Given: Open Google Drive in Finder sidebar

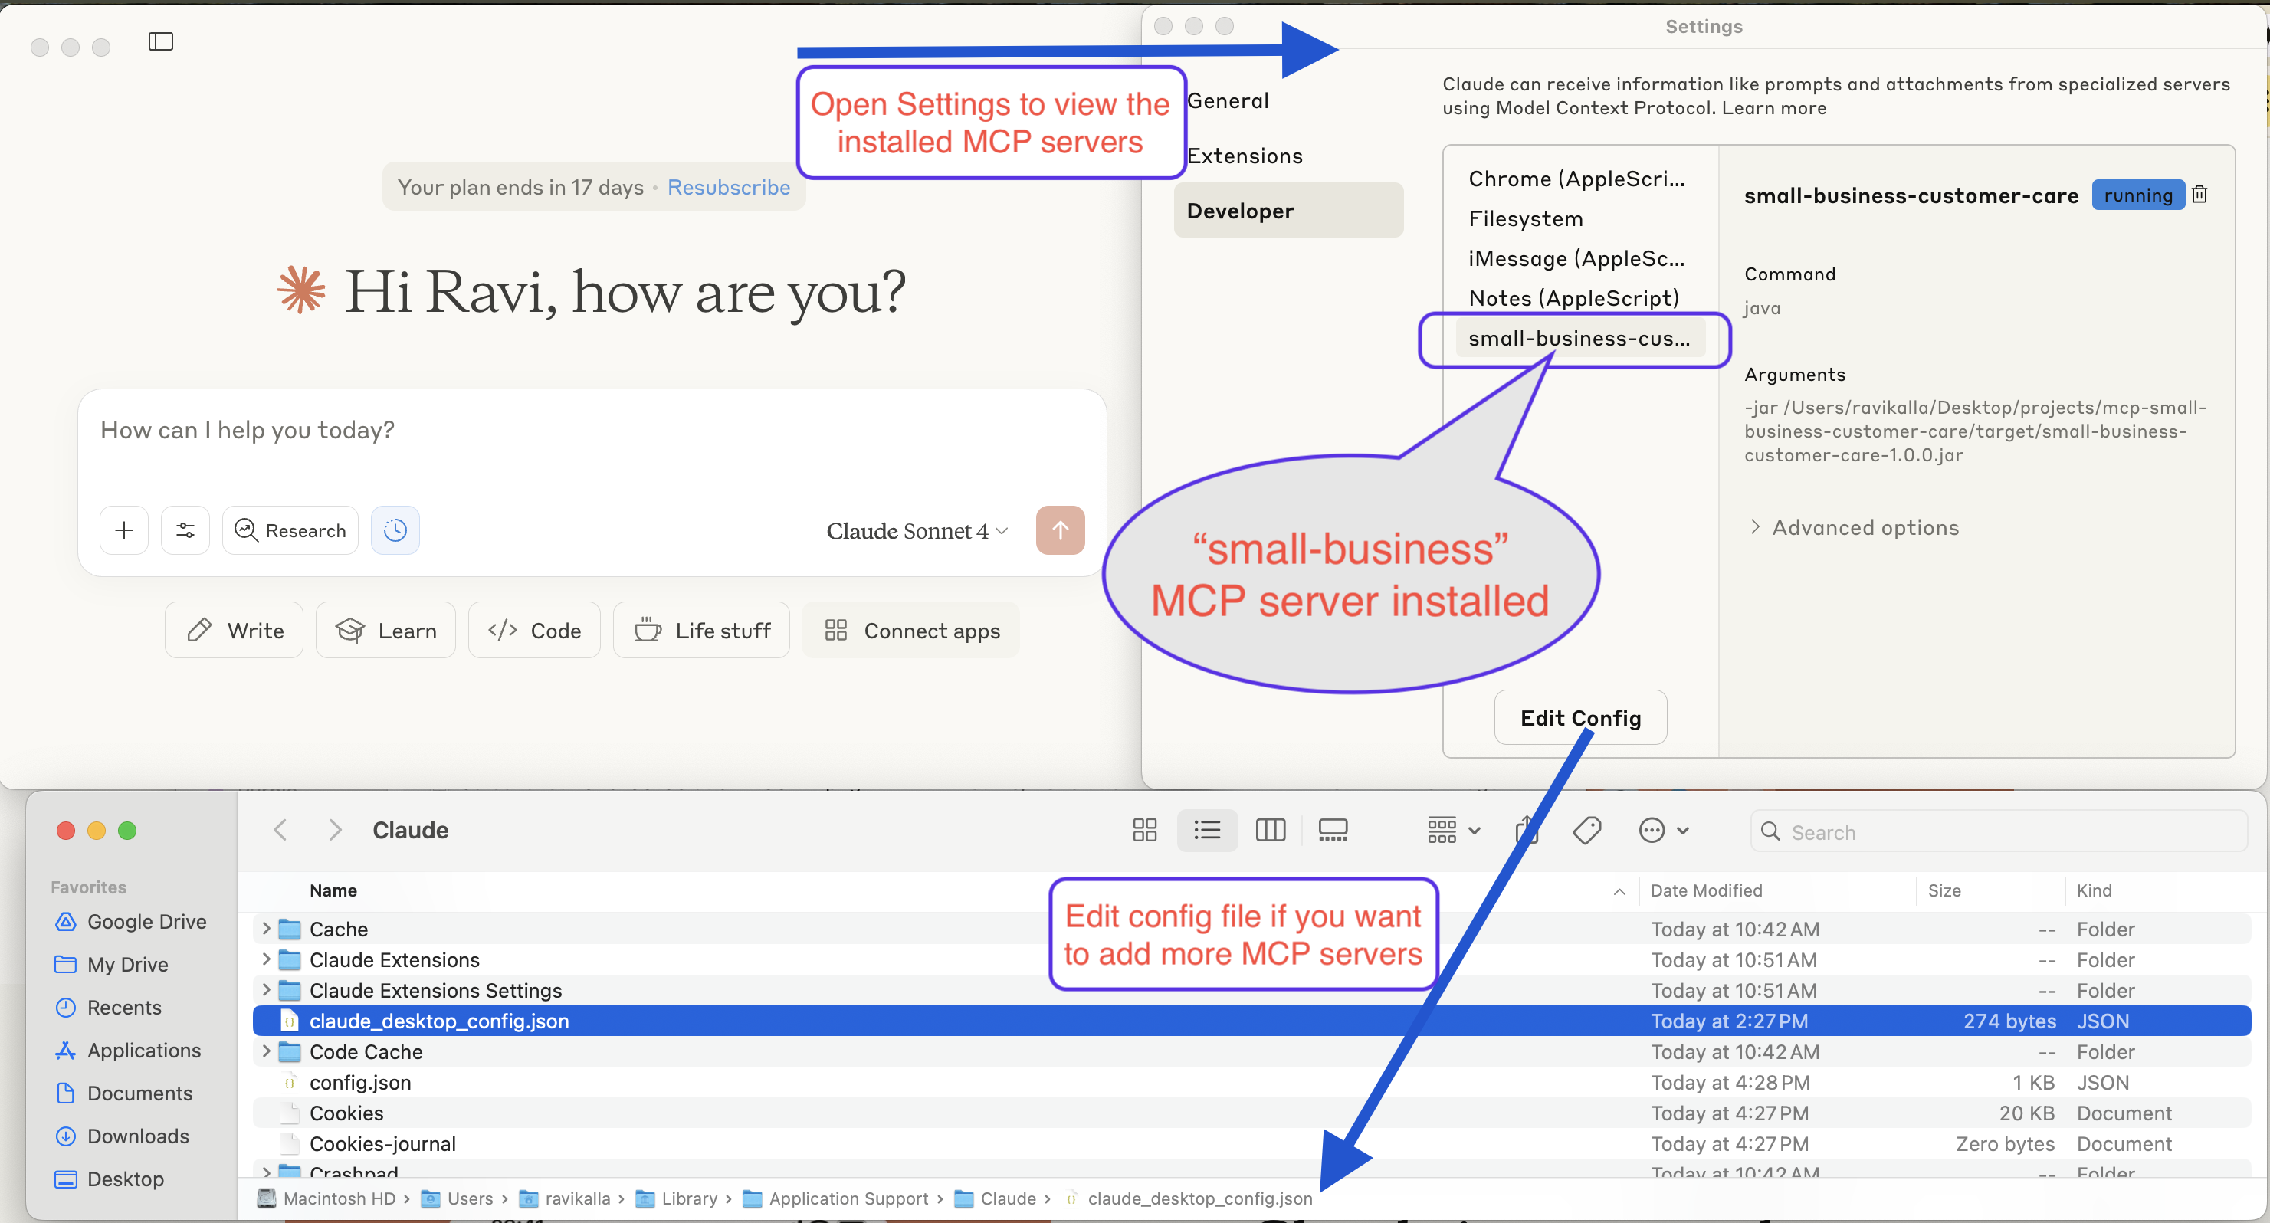Looking at the screenshot, I should 130,922.
